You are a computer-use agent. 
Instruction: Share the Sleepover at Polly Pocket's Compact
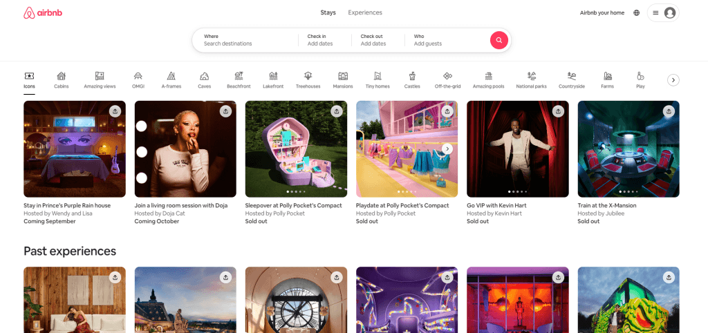[337, 111]
